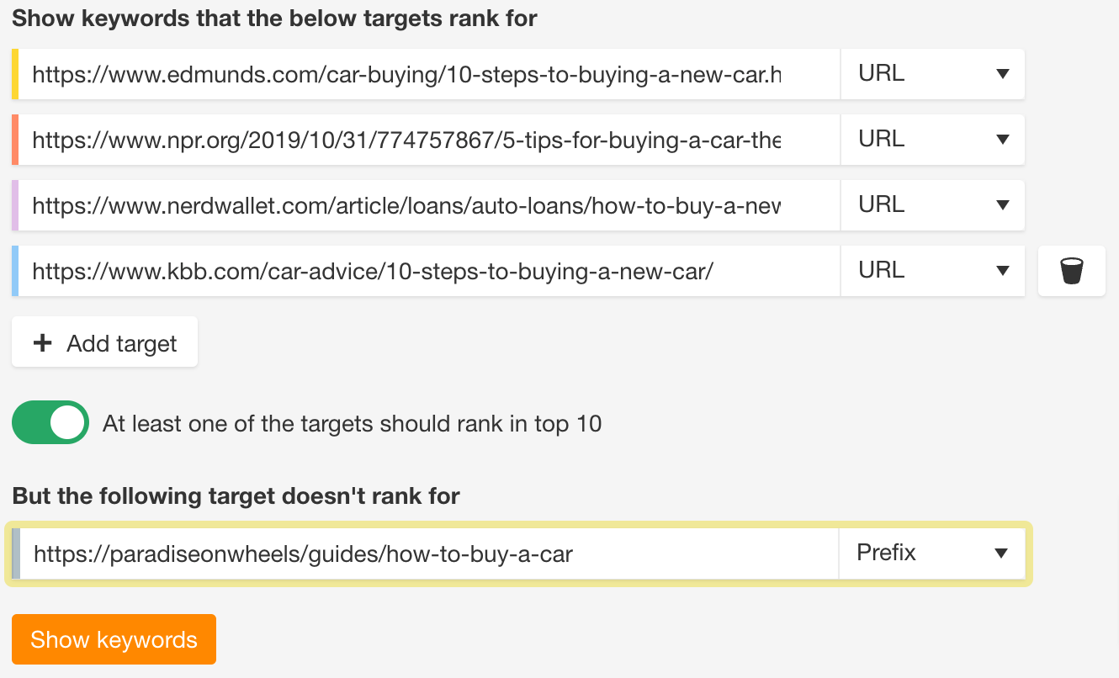Click the dropdown arrow on the npr.org row
This screenshot has height=678, width=1119.
[1001, 139]
